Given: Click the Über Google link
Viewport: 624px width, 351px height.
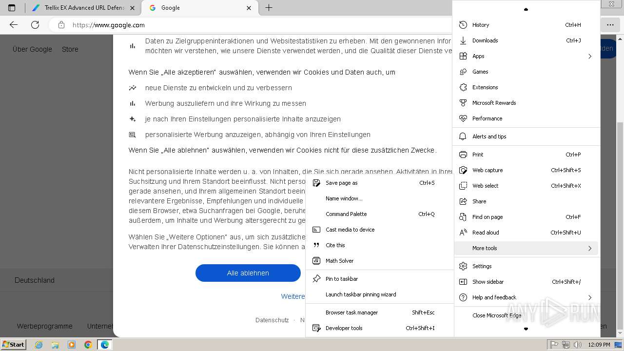Looking at the screenshot, I should pos(32,49).
